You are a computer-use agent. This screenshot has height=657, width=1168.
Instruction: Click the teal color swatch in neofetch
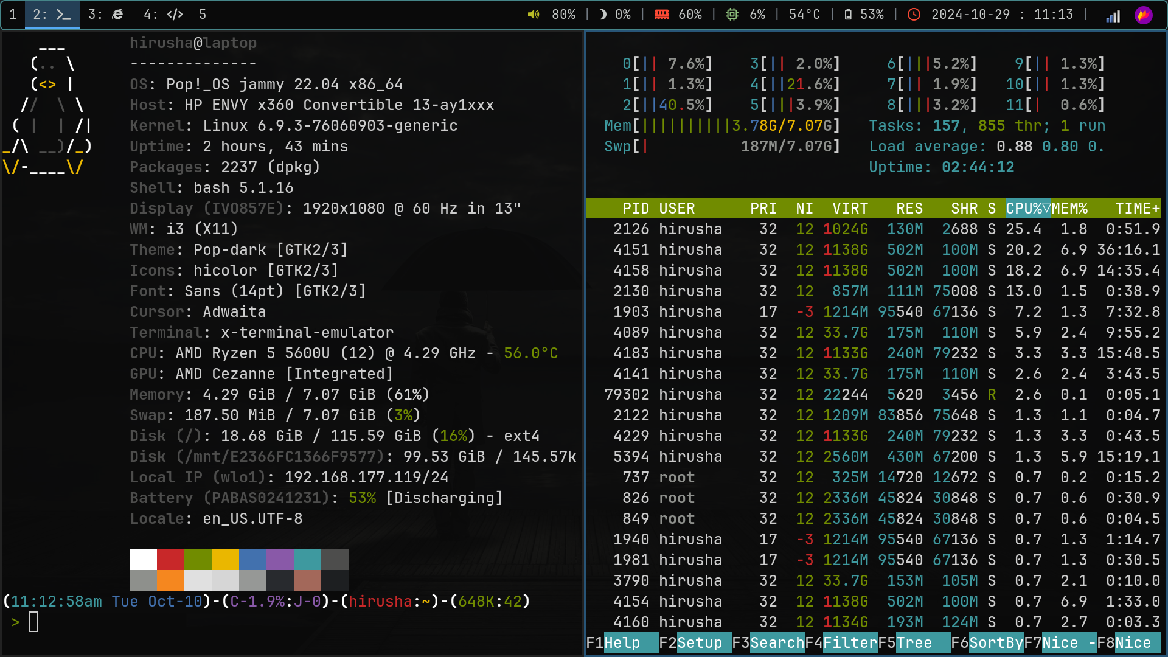307,560
